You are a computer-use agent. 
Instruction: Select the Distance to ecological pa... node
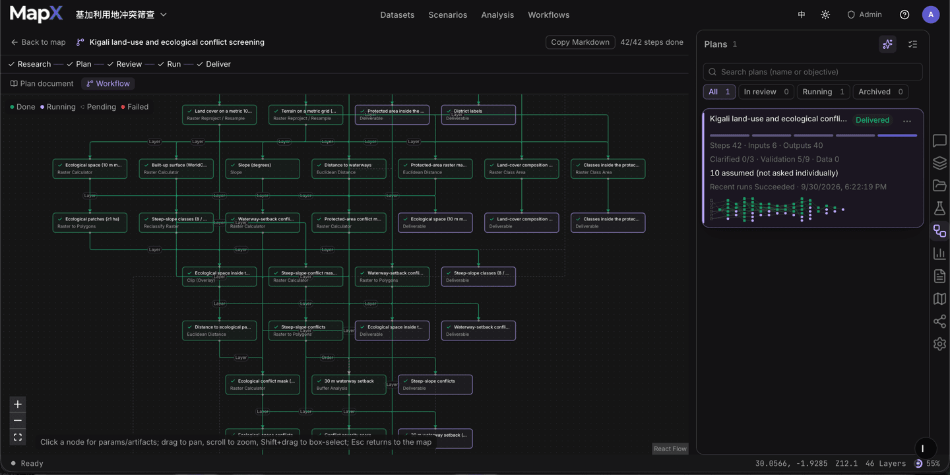pyautogui.click(x=220, y=331)
